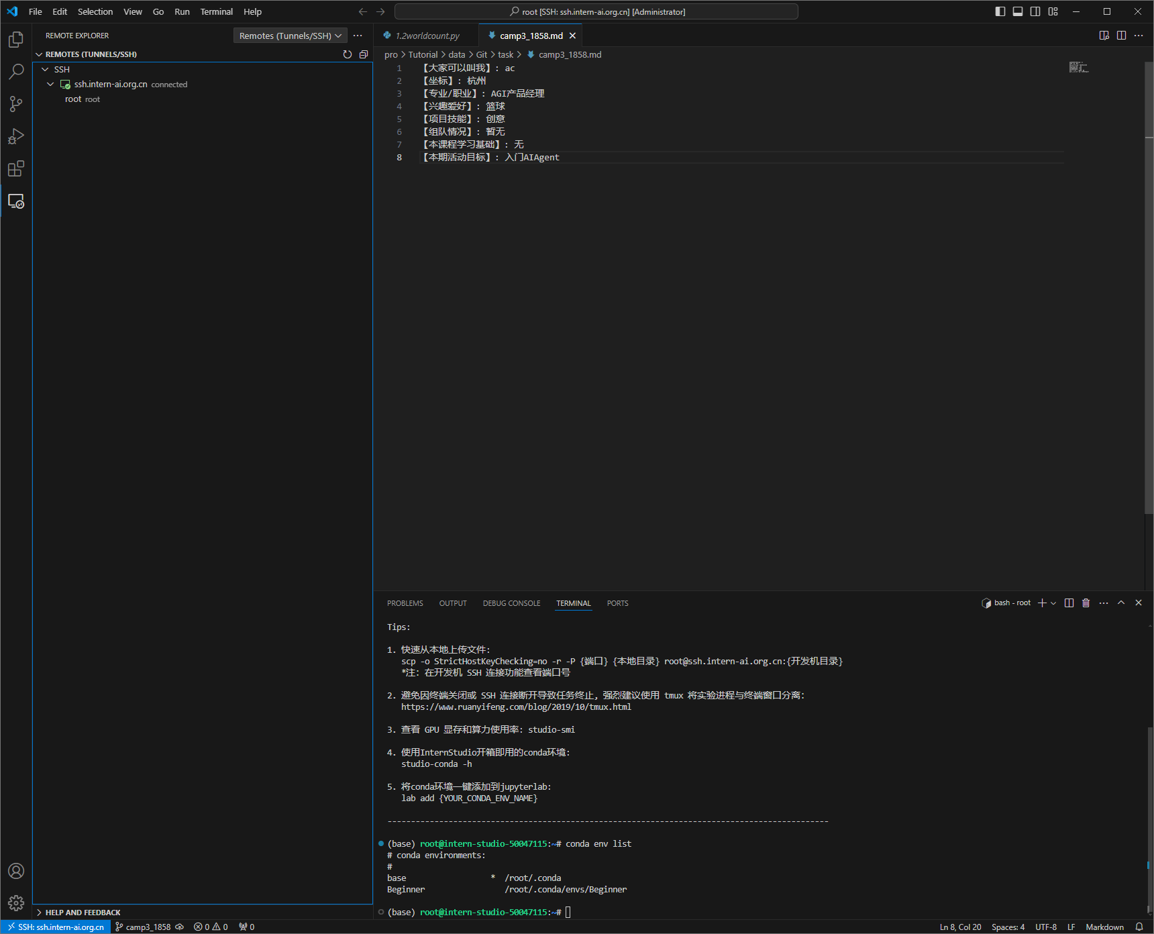
Task: Click the command center search box
Action: click(596, 11)
